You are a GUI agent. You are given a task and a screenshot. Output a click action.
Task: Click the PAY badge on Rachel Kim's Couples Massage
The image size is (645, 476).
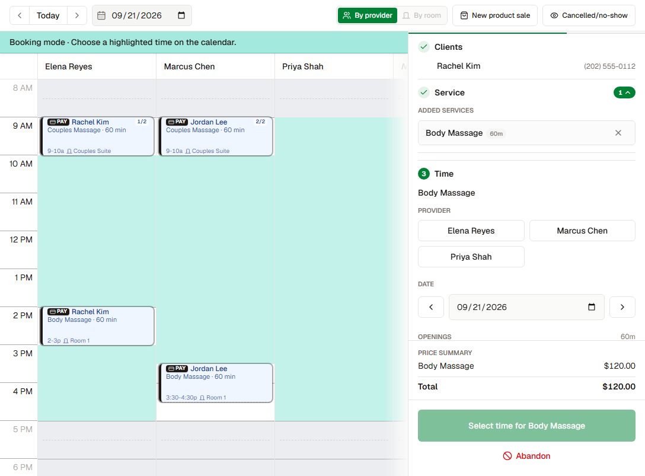[x=58, y=122]
